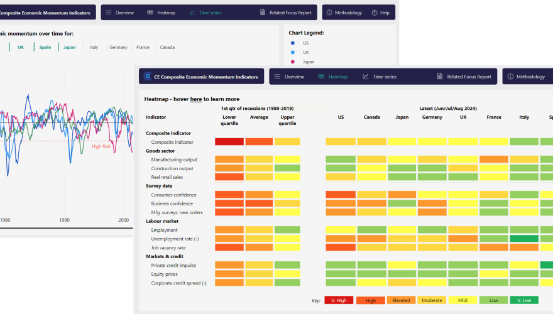Image resolution: width=553 pixels, height=314 pixels.
Task: Click the V. Low green key swatch
Action: pyautogui.click(x=524, y=300)
